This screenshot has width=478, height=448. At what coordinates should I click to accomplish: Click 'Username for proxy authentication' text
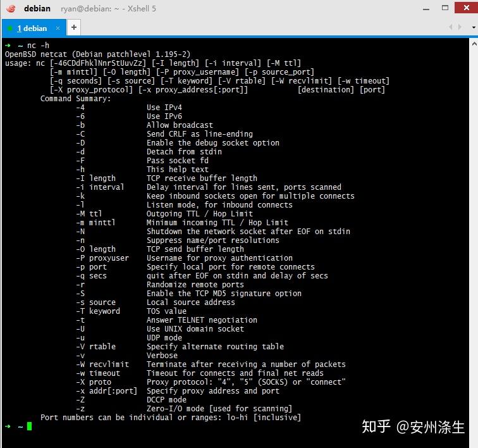point(219,258)
